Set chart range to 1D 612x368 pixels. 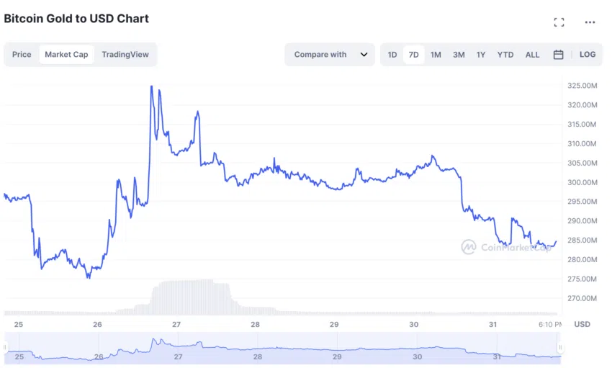[392, 55]
